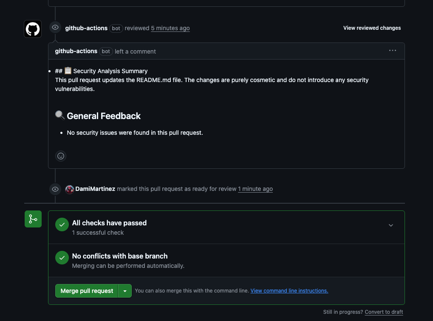Viewport: 433px width, 321px height.
Task: Click the 5 minutes ago timestamp
Action: [x=170, y=28]
